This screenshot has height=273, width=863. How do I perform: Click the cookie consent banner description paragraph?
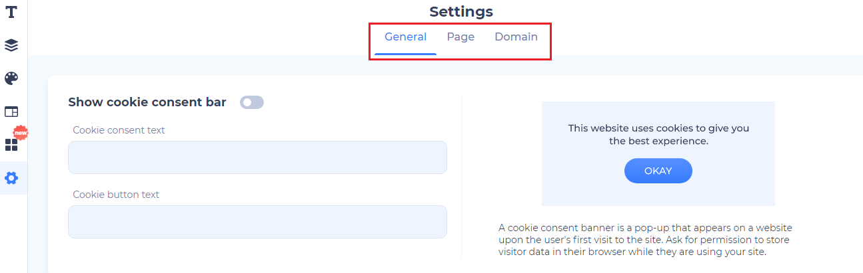[x=645, y=240]
